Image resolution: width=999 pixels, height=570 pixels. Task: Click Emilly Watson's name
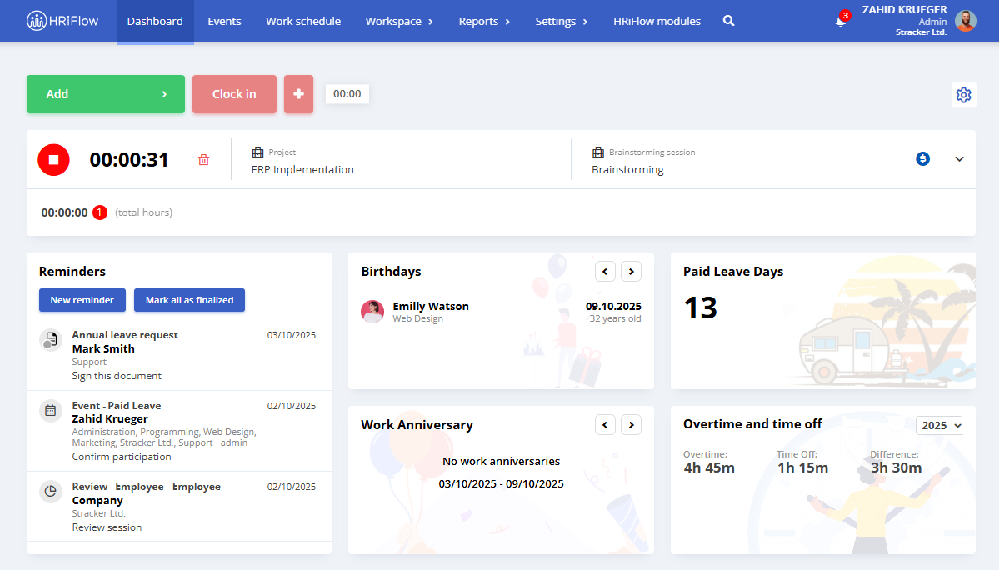pos(431,307)
